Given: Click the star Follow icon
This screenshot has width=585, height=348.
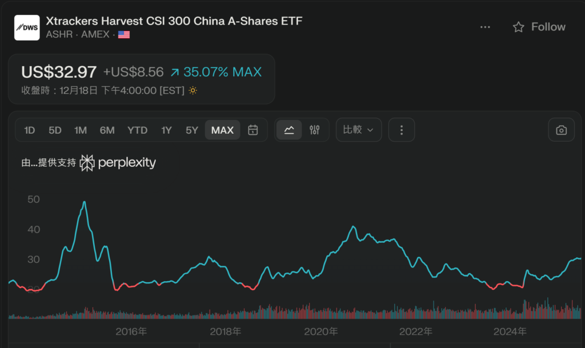Looking at the screenshot, I should pyautogui.click(x=518, y=27).
